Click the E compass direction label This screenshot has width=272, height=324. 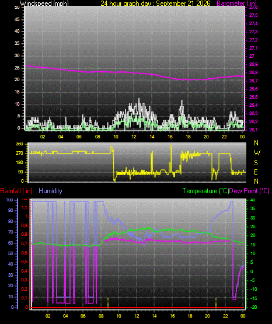point(256,172)
